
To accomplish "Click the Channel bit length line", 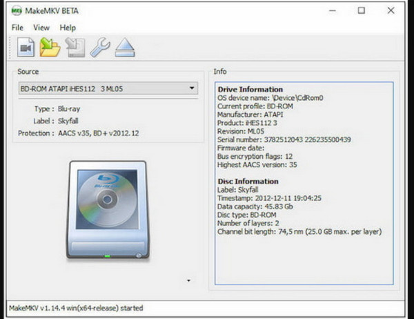I will 299,232.
